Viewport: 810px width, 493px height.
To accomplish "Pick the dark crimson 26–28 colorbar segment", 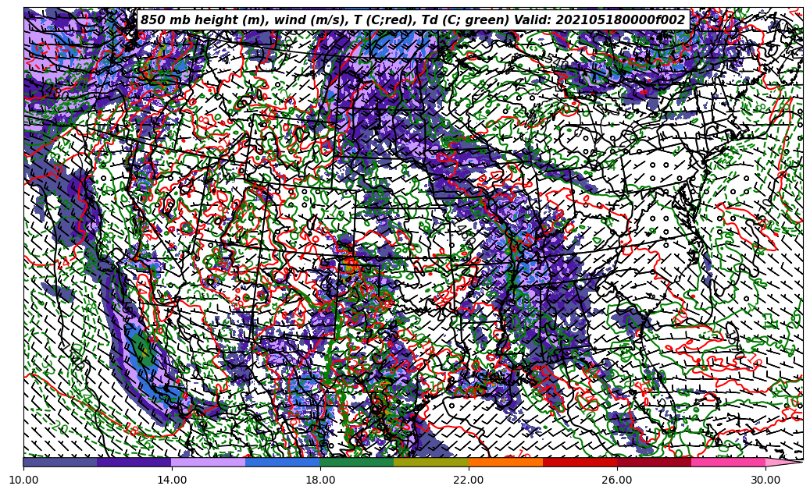I will point(654,462).
